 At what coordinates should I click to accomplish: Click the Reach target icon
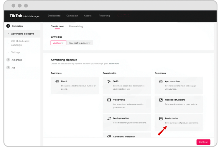pyautogui.click(x=57, y=81)
